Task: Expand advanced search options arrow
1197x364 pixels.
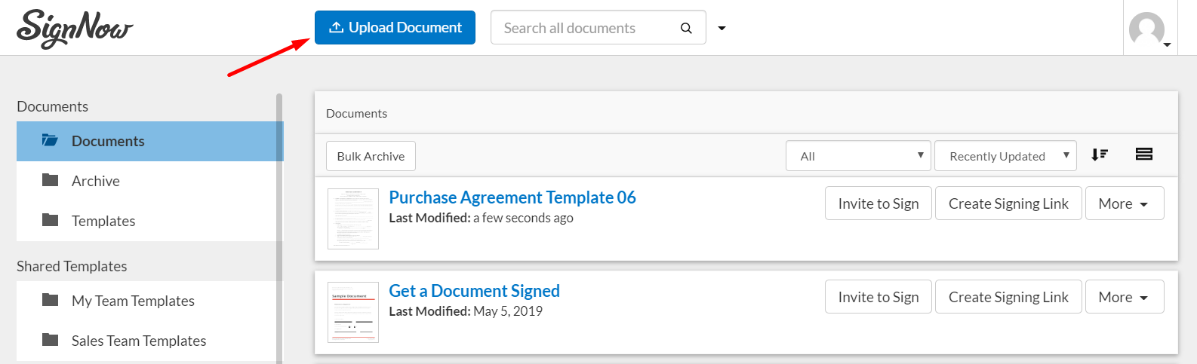Action: [722, 28]
